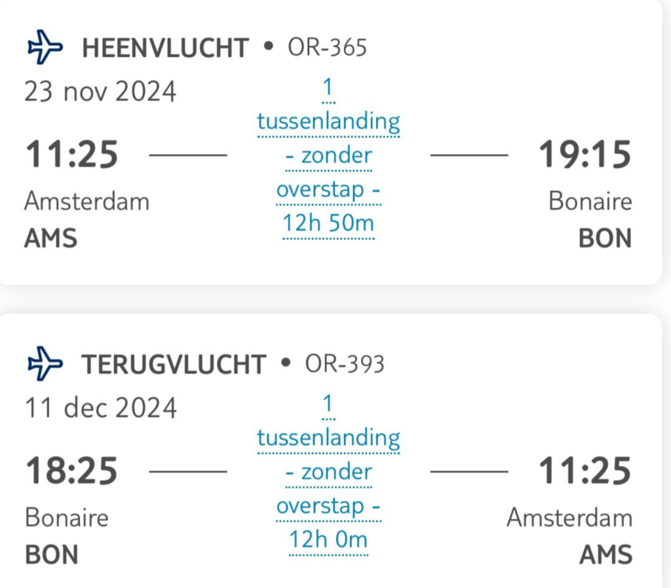The width and height of the screenshot is (671, 588).
Task: Click the airplane icon next to HEENVLUCHT
Action: coord(45,48)
